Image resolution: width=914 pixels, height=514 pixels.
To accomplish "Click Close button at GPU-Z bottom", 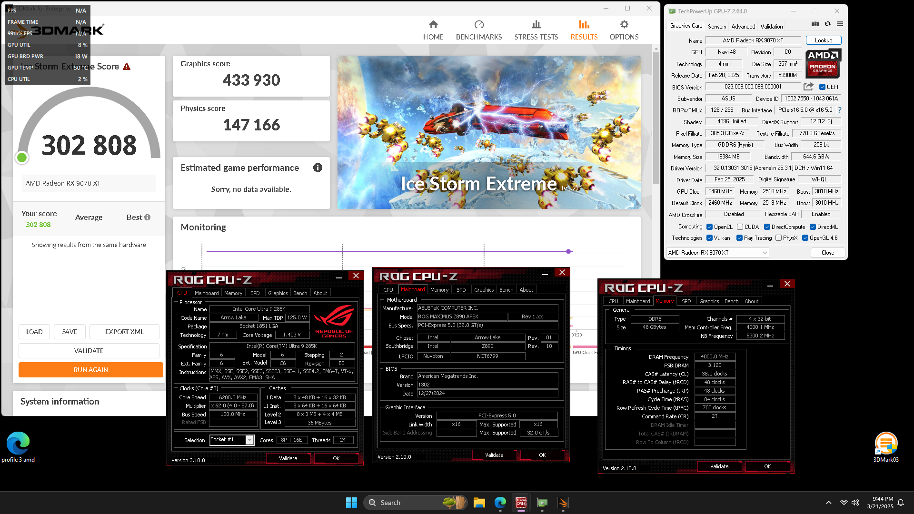I will pyautogui.click(x=828, y=253).
